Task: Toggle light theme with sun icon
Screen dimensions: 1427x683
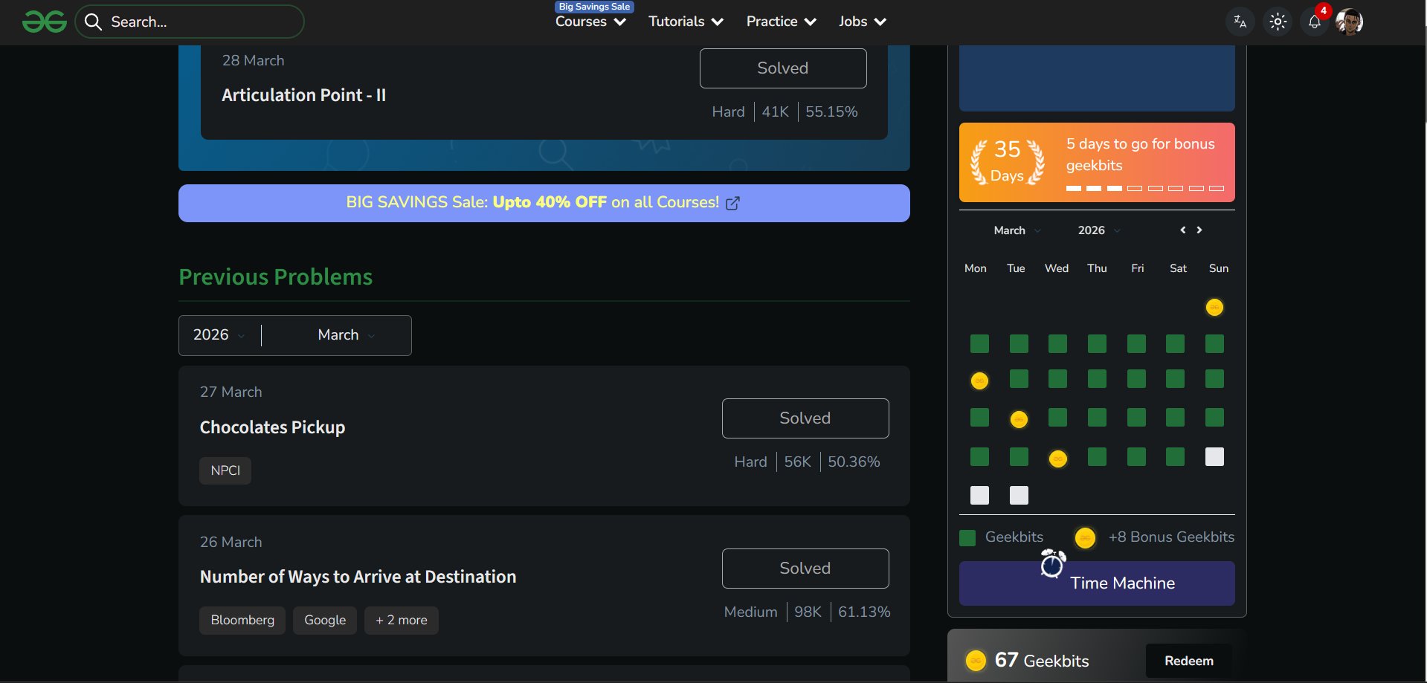Action: coord(1278,22)
